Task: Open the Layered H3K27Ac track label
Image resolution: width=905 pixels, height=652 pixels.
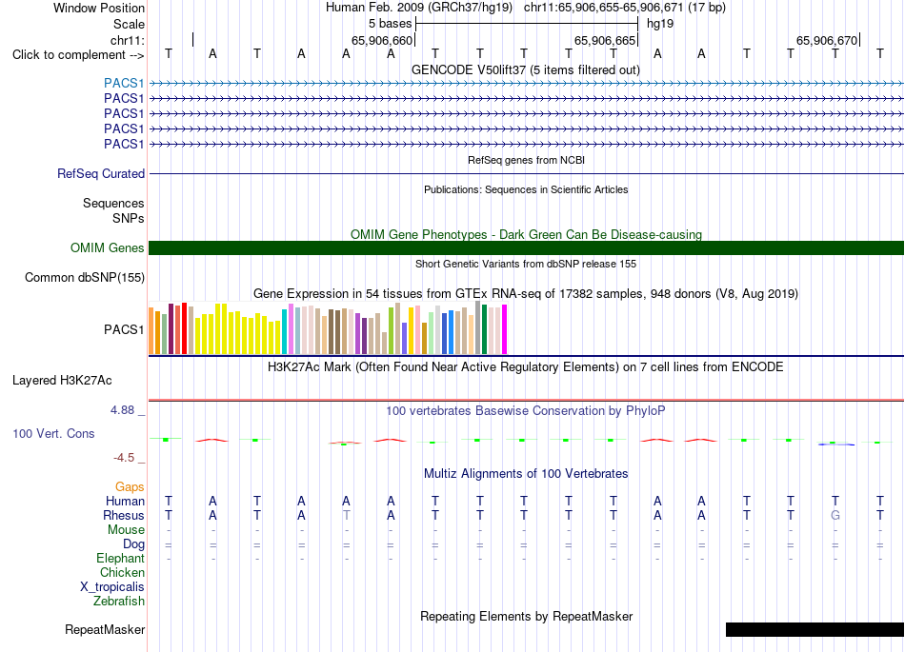Action: [x=62, y=381]
